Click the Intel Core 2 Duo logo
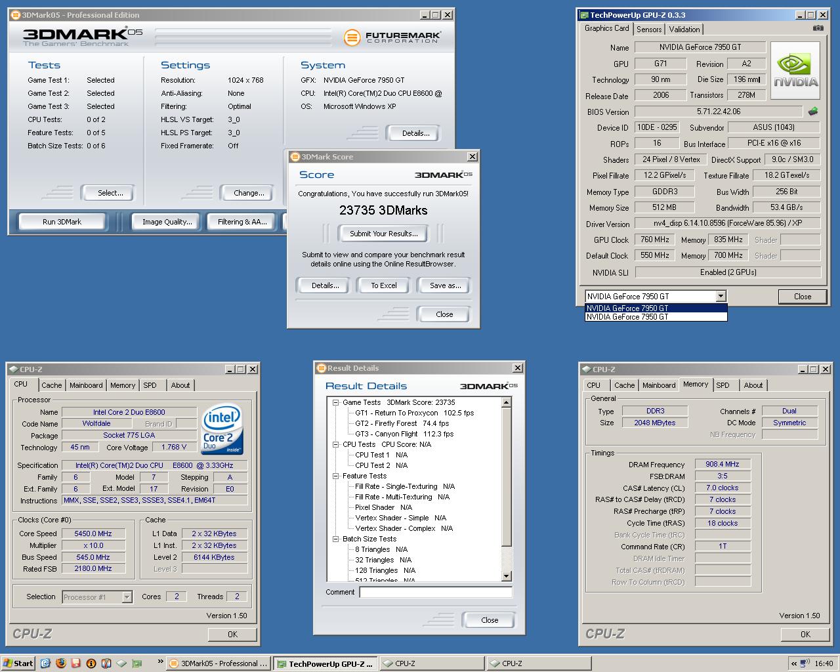Image resolution: width=840 pixels, height=672 pixels. click(x=222, y=430)
